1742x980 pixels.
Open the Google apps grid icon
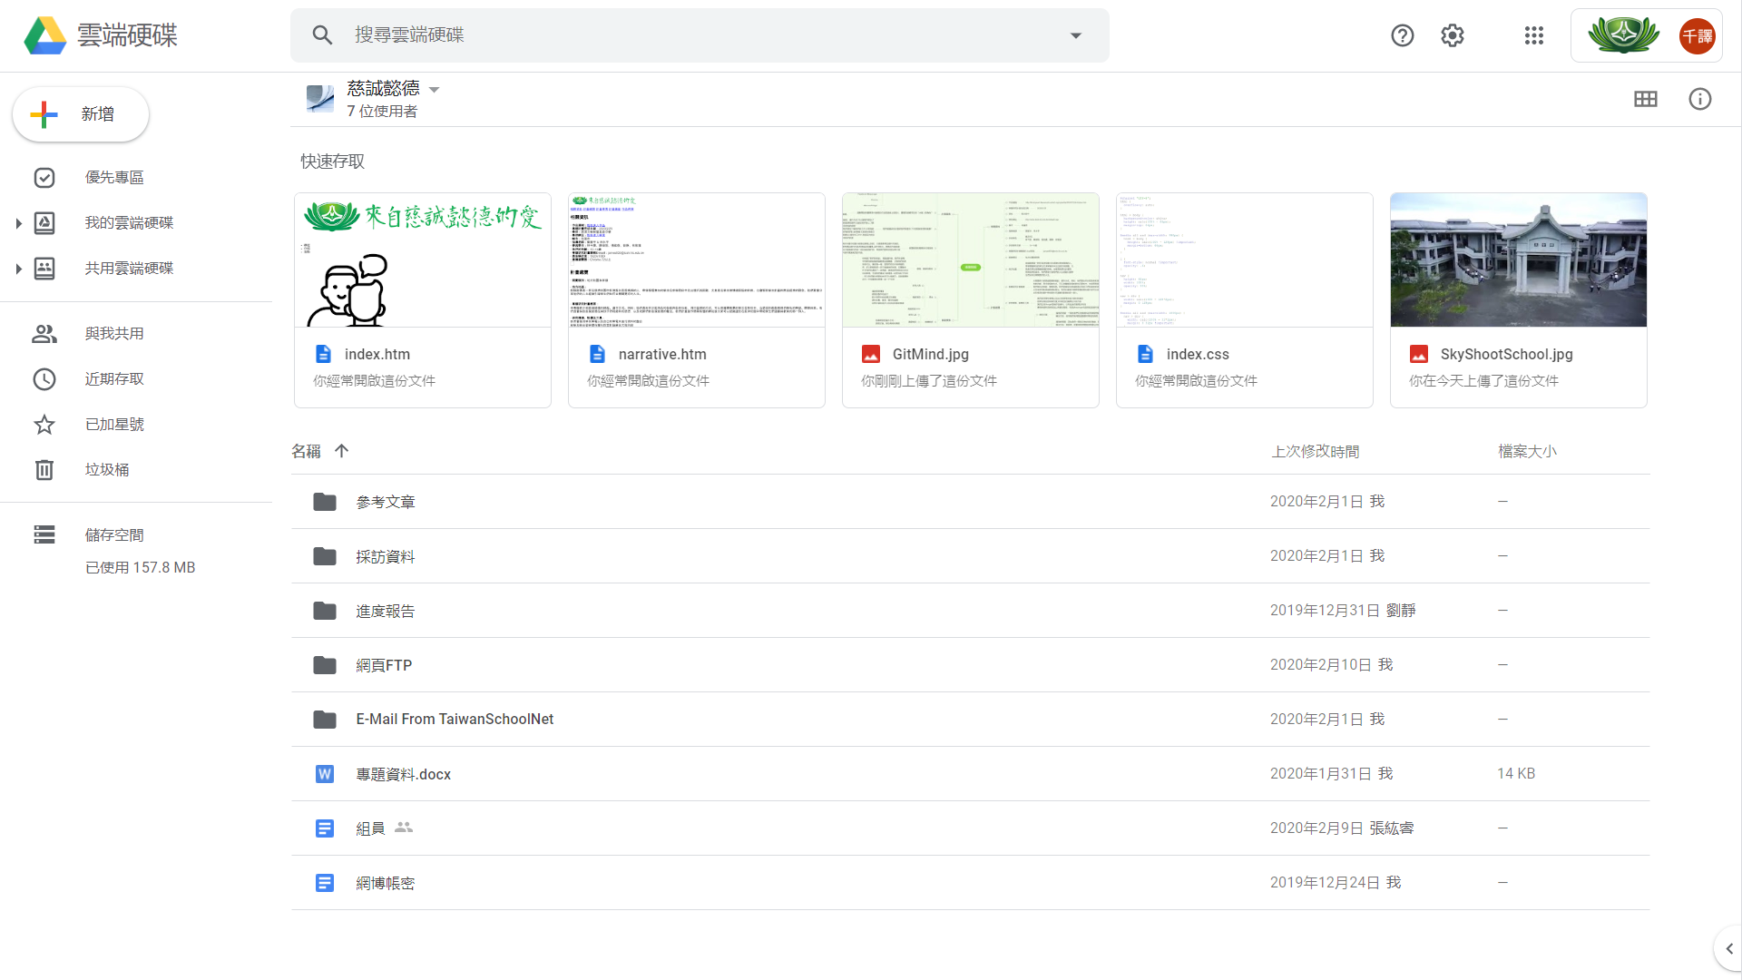tap(1533, 35)
